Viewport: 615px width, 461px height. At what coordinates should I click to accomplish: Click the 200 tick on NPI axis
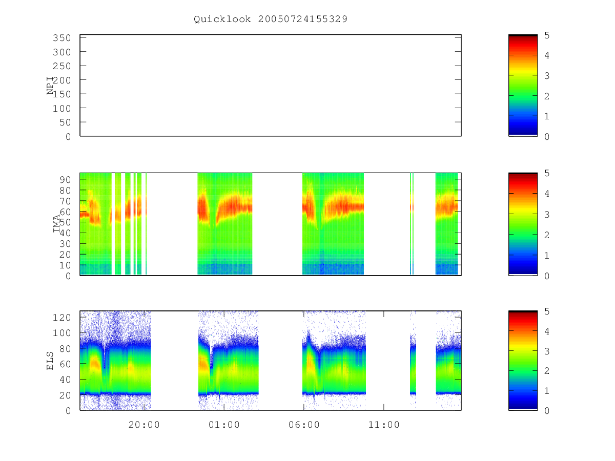click(x=61, y=80)
